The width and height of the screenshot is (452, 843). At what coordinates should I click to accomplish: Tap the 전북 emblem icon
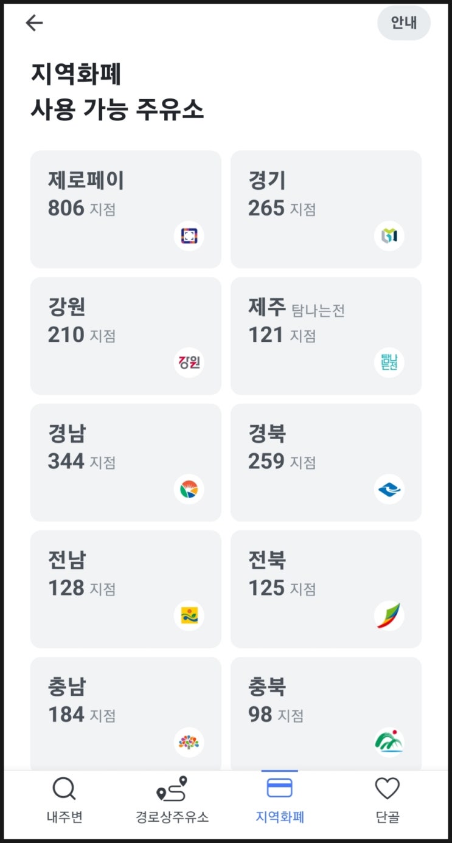coord(389,616)
